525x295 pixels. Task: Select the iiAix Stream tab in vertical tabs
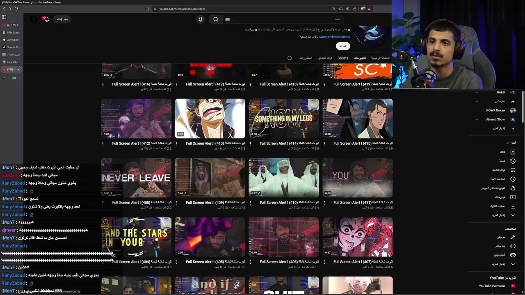[x=11, y=32]
